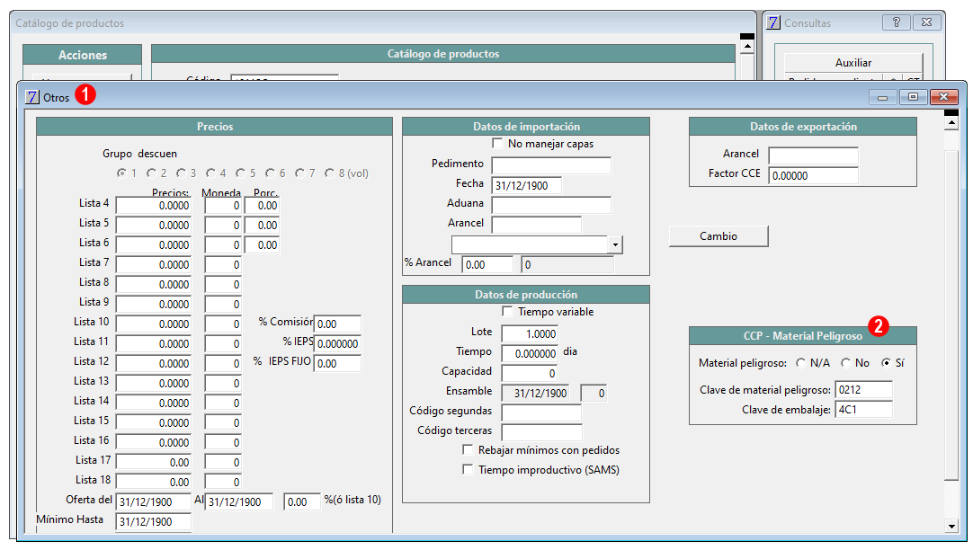Click the Lista 4 price field
Image resolution: width=973 pixels, height=550 pixels.
coord(153,205)
